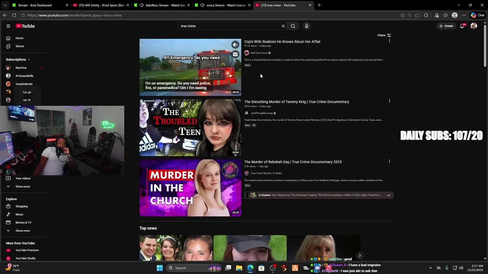488x274 pixels.
Task: Open File Explorer from the taskbar
Action: tap(239, 268)
